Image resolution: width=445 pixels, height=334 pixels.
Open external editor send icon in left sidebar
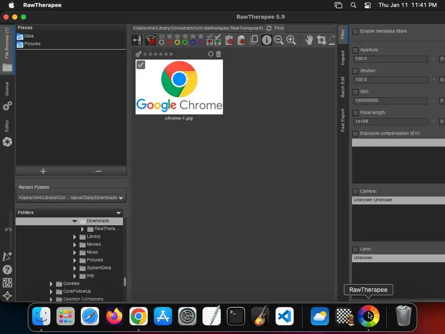pyautogui.click(x=7, y=256)
